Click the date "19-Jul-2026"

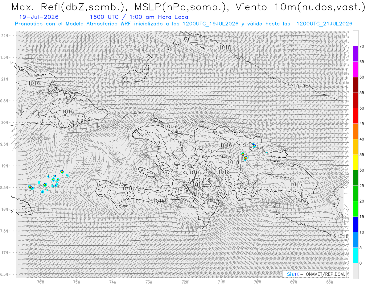[38, 17]
